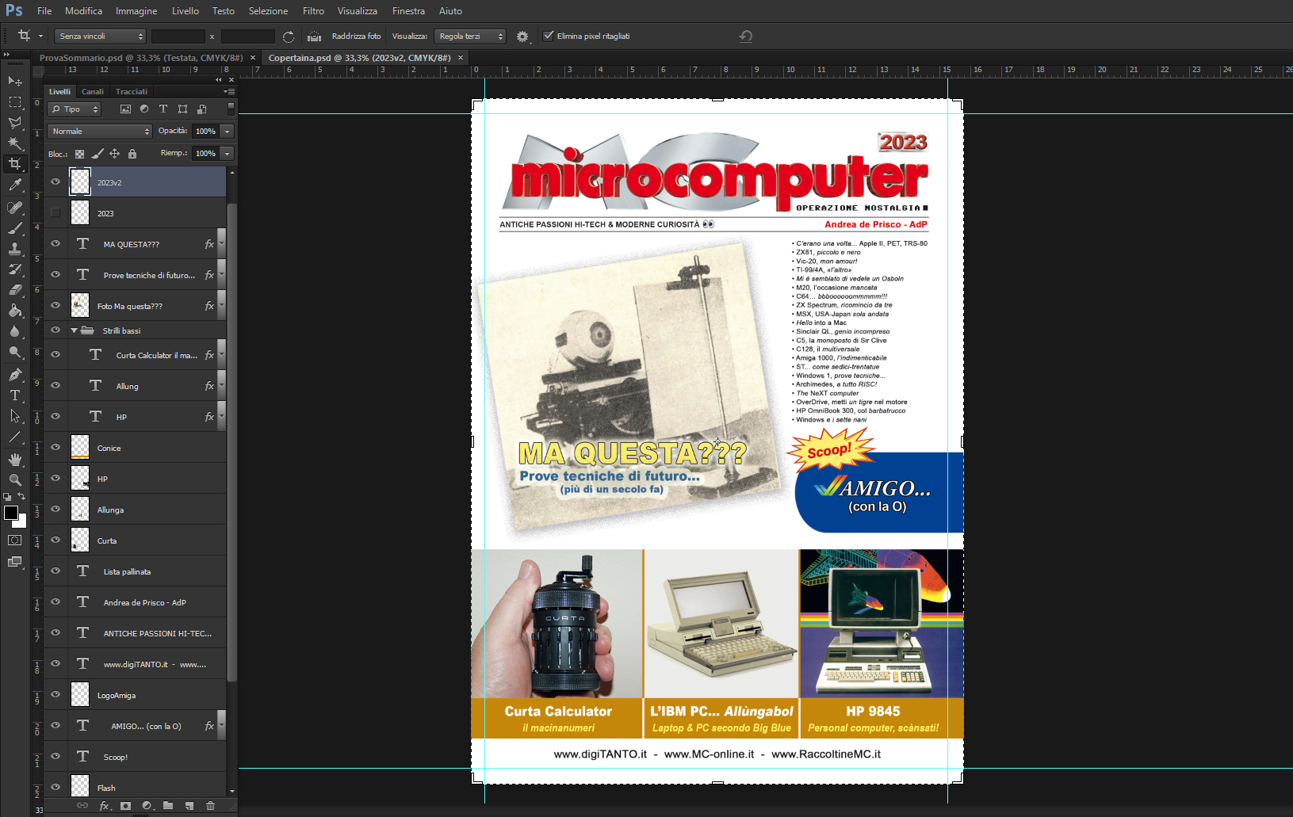
Task: Hide the Conice layer
Action: [x=55, y=447]
